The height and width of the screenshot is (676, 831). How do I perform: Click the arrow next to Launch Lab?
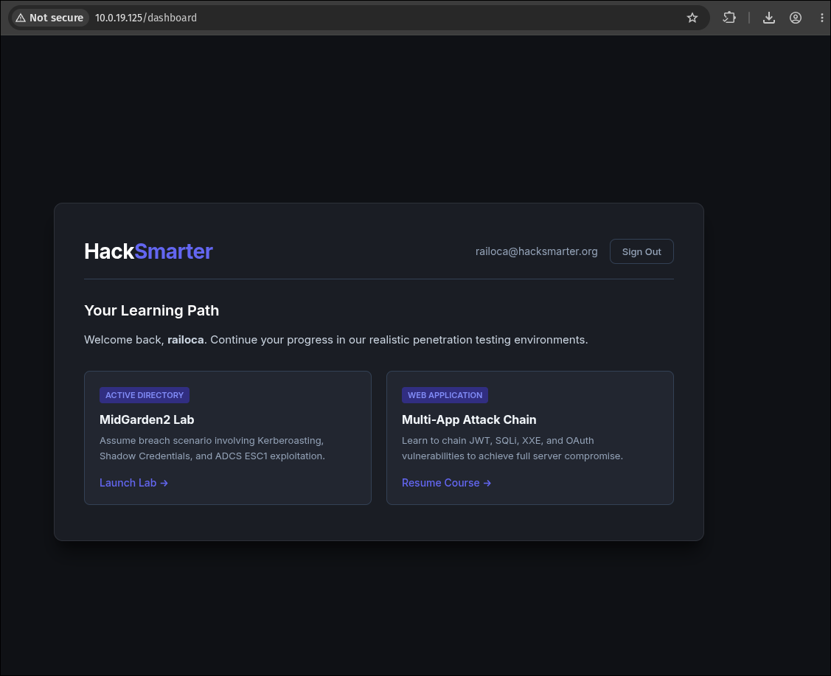pyautogui.click(x=164, y=483)
